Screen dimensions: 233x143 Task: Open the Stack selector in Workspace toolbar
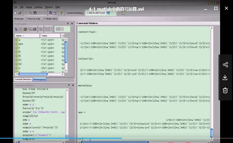point(60,29)
